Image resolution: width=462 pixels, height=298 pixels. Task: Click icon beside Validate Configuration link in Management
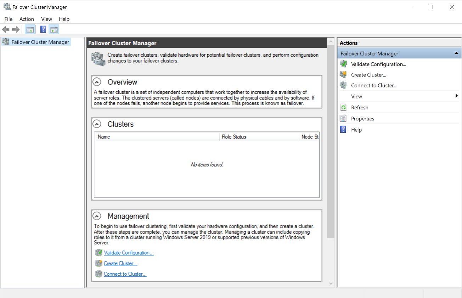pyautogui.click(x=98, y=253)
